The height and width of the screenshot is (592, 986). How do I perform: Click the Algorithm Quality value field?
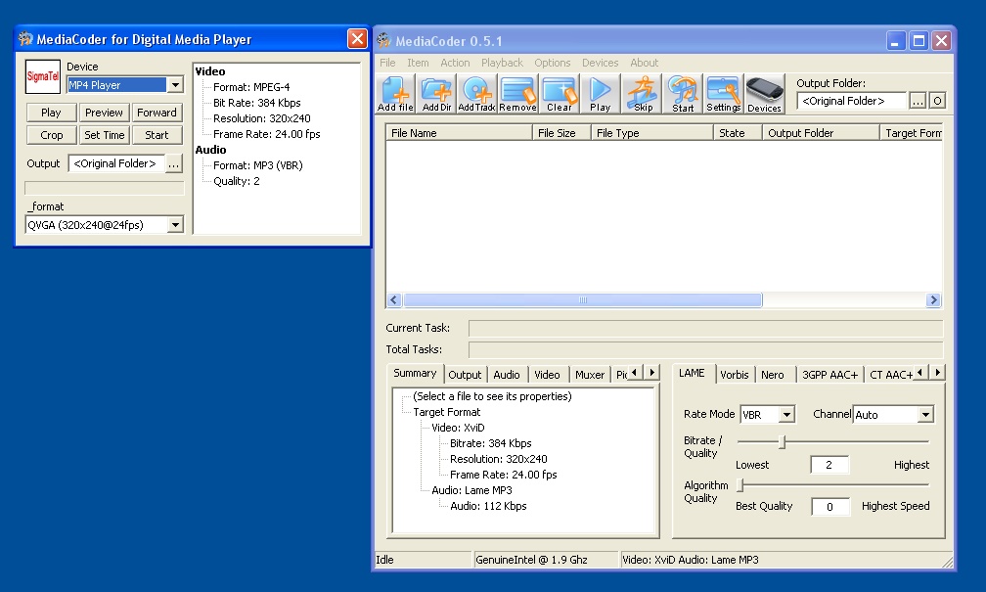tap(830, 507)
